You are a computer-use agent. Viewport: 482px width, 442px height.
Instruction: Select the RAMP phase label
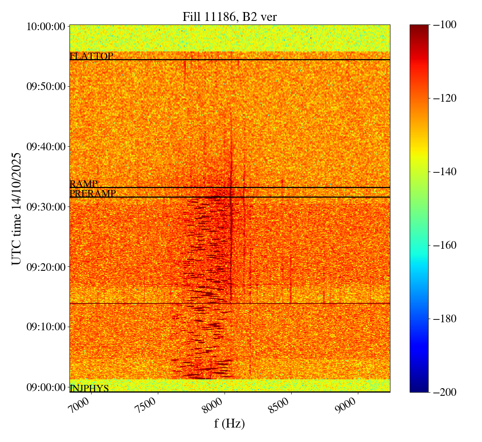point(84,184)
